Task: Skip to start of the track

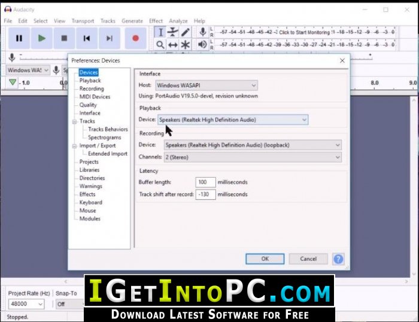Action: click(87, 38)
